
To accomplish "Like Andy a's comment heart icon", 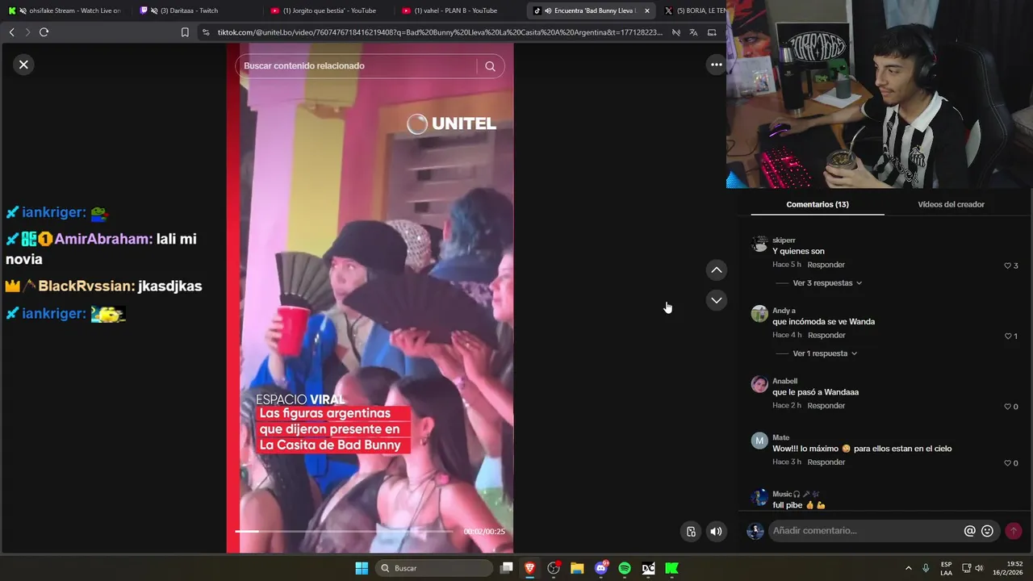I will coord(1007,336).
